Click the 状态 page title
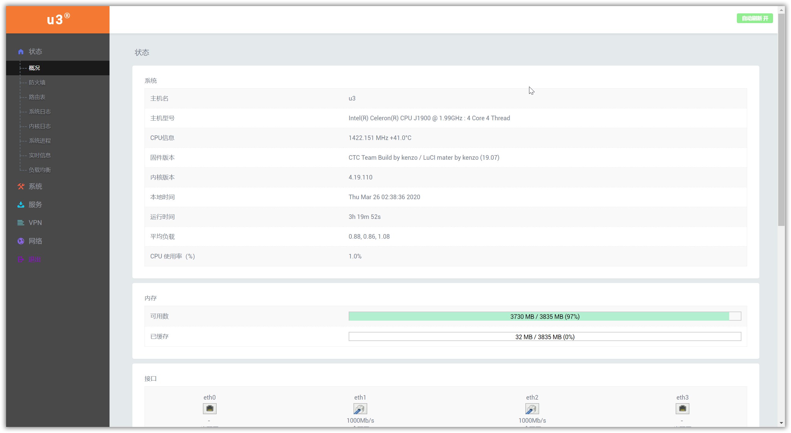 coord(142,53)
